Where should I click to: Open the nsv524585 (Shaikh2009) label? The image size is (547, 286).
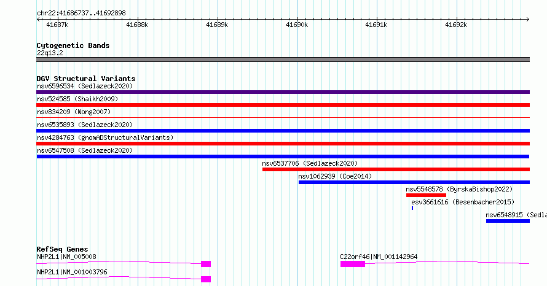[77, 99]
